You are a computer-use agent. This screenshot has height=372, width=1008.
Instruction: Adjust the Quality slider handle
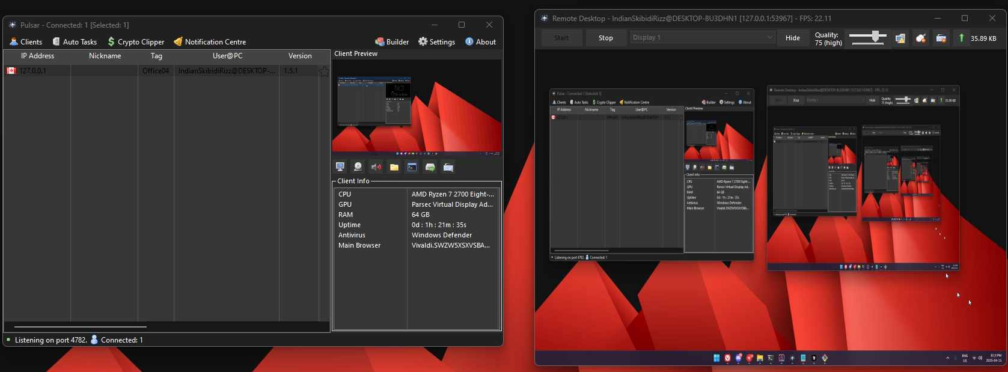pyautogui.click(x=876, y=37)
